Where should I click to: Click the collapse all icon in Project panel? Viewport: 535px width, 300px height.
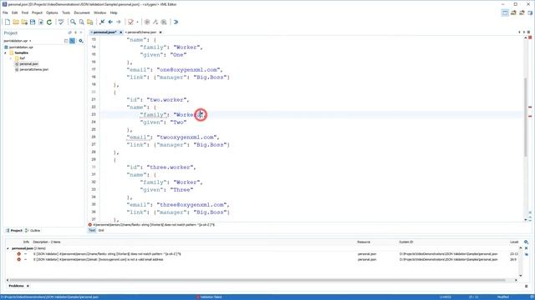click(66, 41)
